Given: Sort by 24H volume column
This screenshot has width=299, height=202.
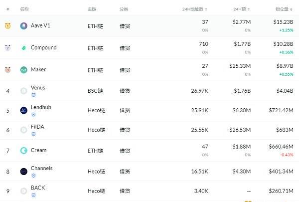Looking at the screenshot, I should click(241, 9).
